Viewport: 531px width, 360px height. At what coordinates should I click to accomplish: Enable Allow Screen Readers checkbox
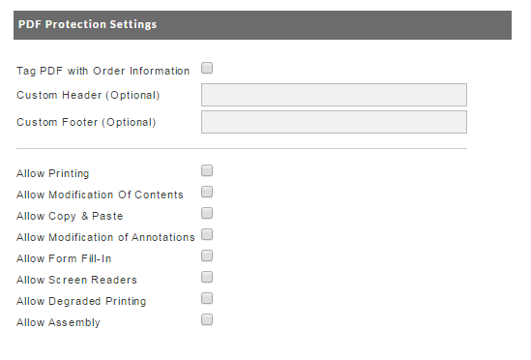click(207, 277)
